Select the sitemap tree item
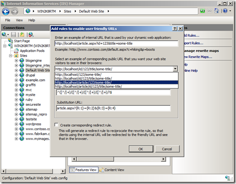The width and height of the screenshot is (236, 184). 32,109
